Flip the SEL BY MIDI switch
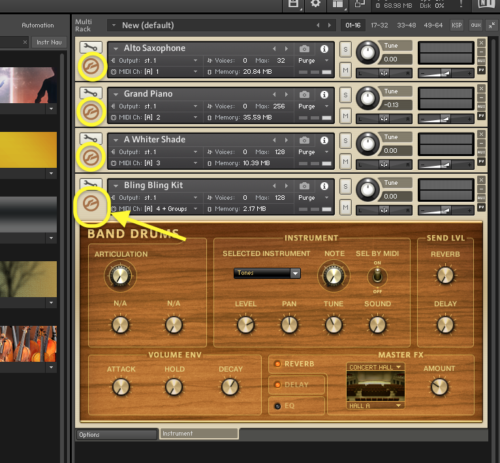 (x=377, y=277)
